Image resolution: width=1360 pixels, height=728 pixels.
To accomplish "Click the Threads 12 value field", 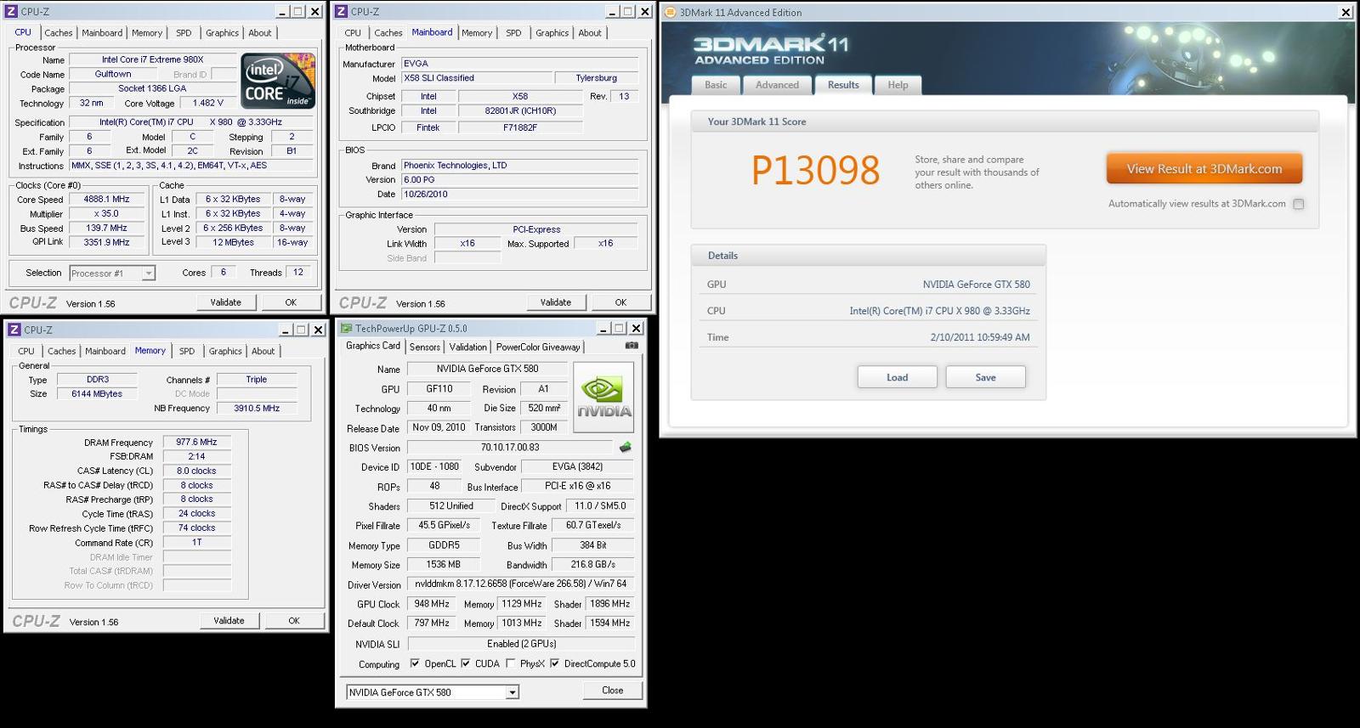I will [x=298, y=273].
